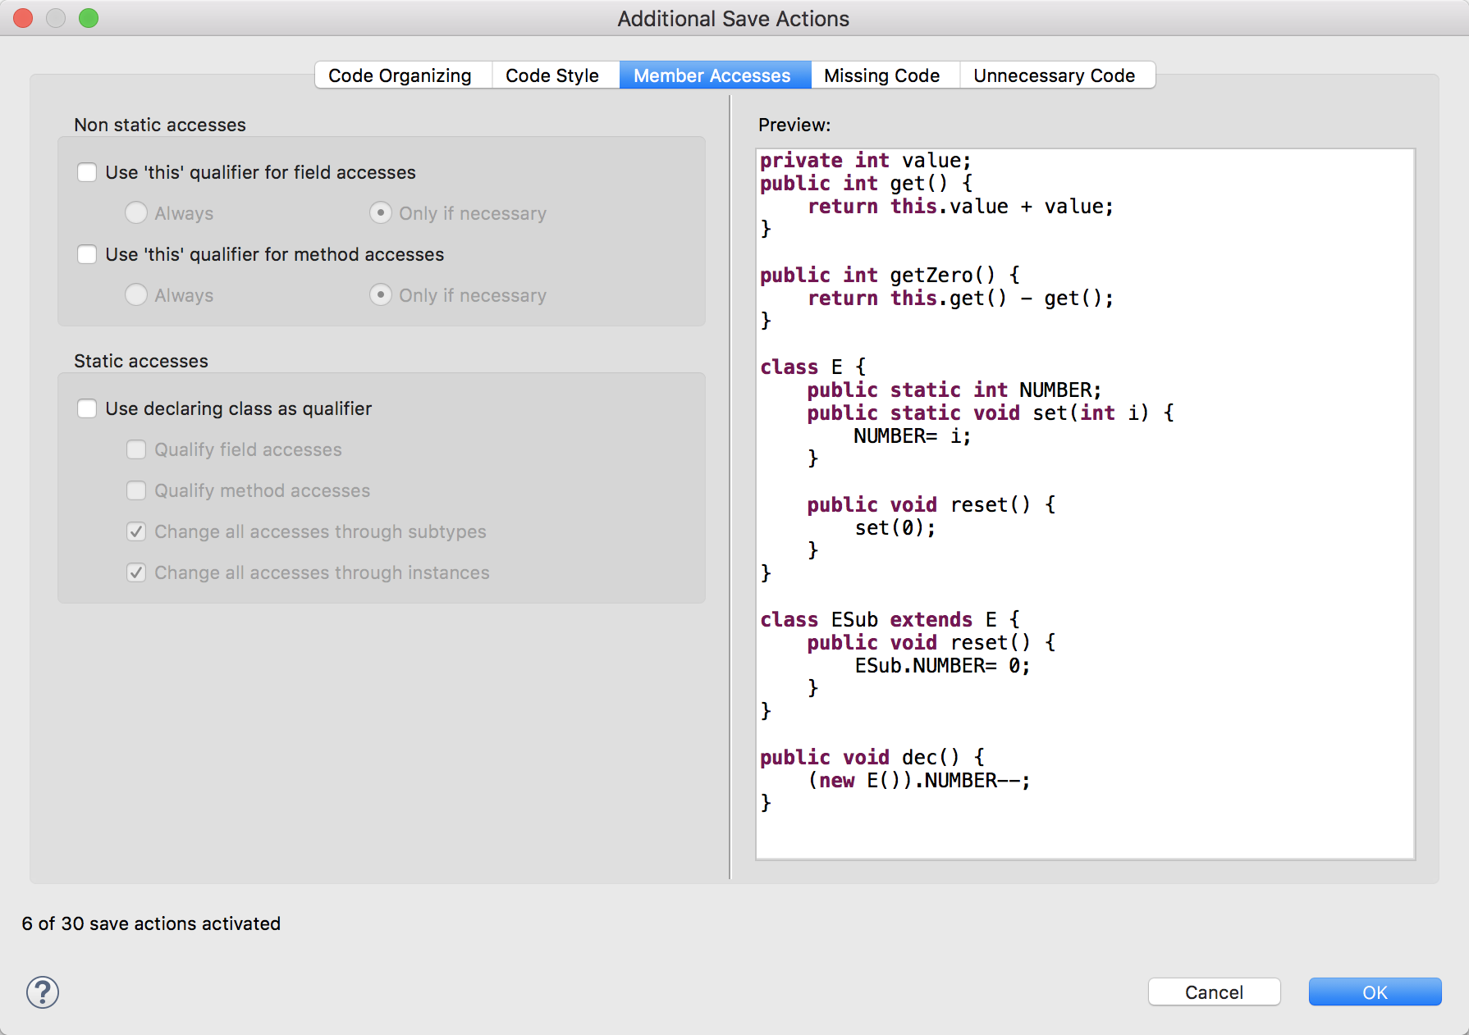
Task: Select Always radio for field accesses
Action: 136,213
